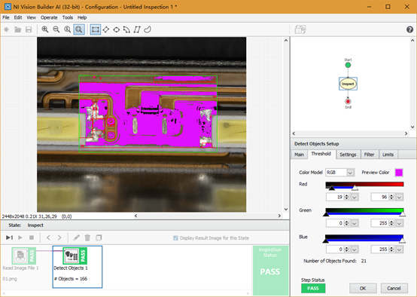Select the Freehand region tool
The image size is (417, 297).
click(x=148, y=29)
